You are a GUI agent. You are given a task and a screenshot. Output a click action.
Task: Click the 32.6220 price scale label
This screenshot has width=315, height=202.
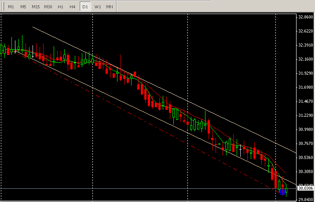coord(306,31)
